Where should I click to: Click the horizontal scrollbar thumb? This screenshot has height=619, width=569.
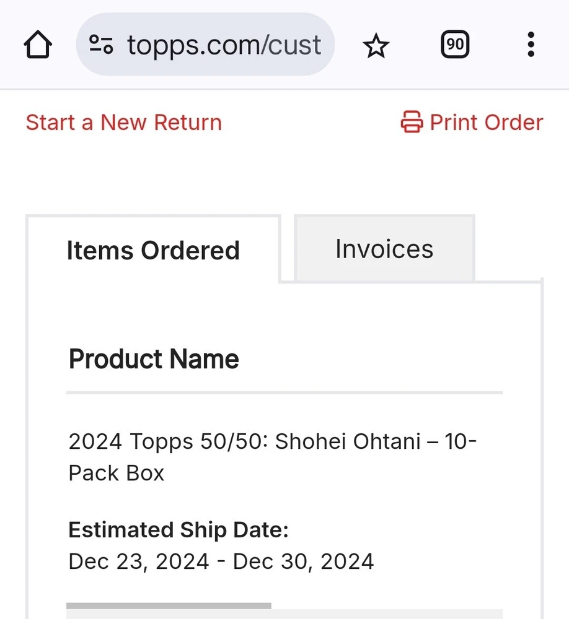point(169,605)
